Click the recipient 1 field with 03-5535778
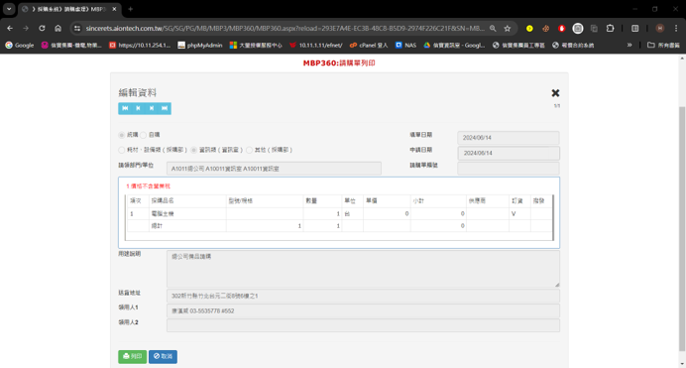Viewport: 686px width, 368px height. click(363, 311)
